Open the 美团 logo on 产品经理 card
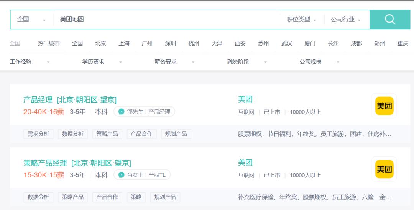The width and height of the screenshot is (414, 210). click(x=384, y=106)
